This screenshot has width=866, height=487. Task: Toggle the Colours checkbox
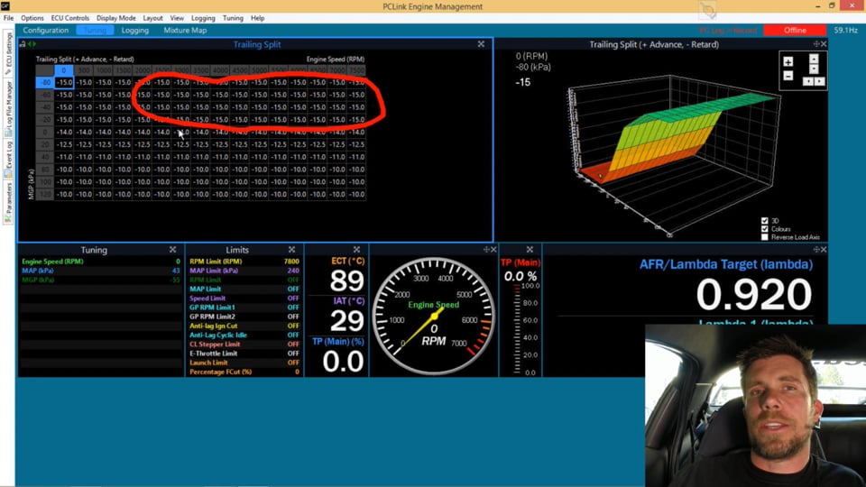point(764,228)
